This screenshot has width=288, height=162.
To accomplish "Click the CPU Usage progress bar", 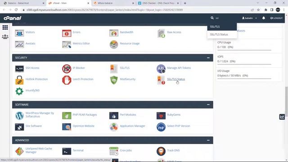I will 244,50.
